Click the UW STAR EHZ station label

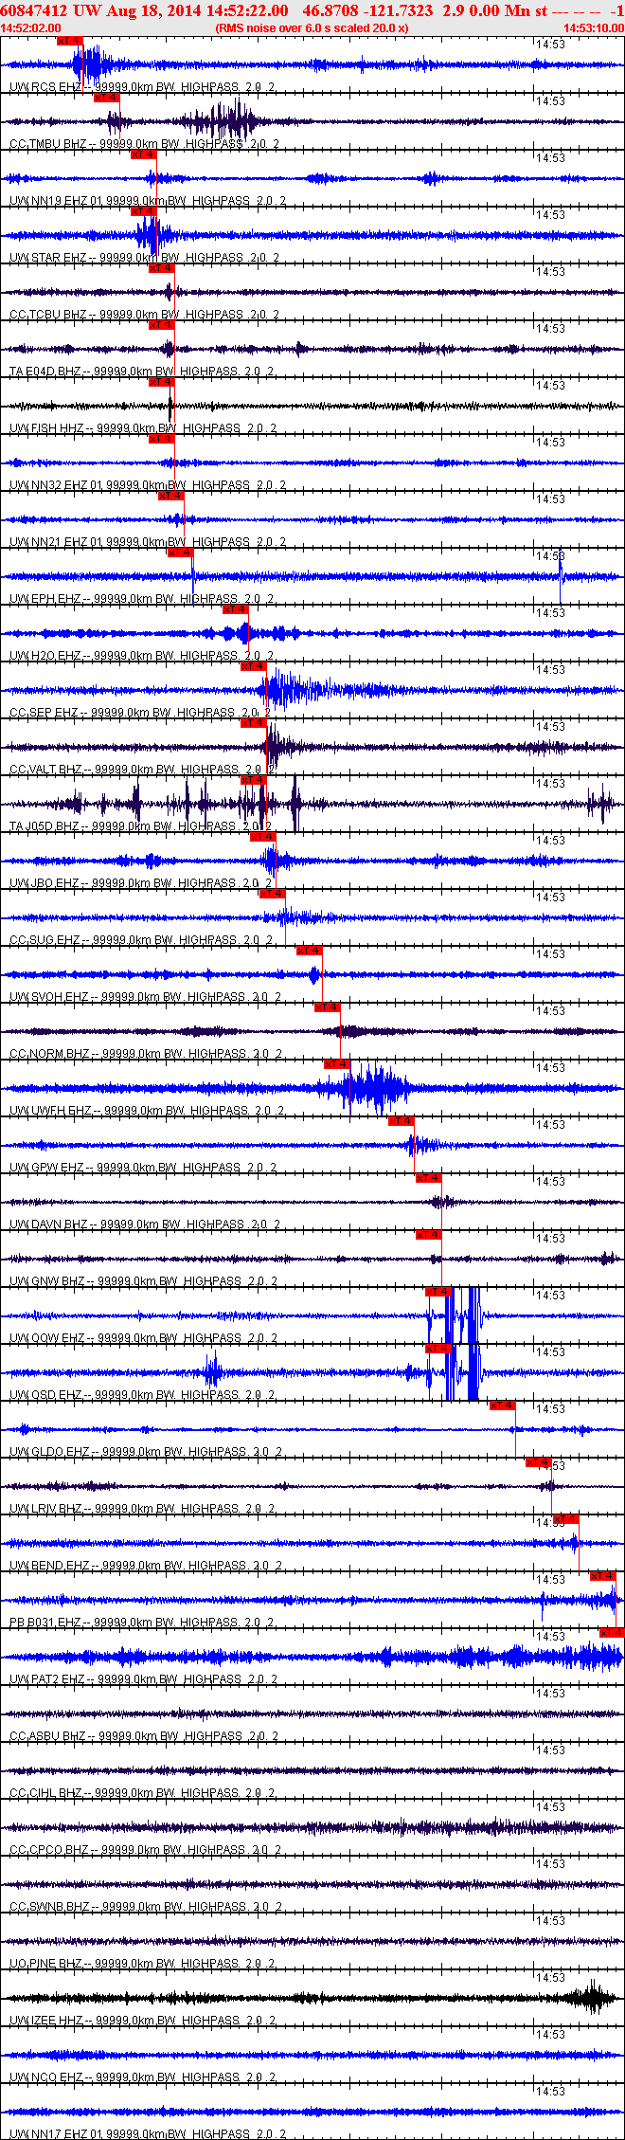47,258
